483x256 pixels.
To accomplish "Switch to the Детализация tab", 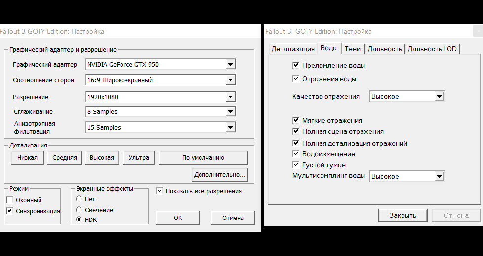I will click(x=293, y=49).
